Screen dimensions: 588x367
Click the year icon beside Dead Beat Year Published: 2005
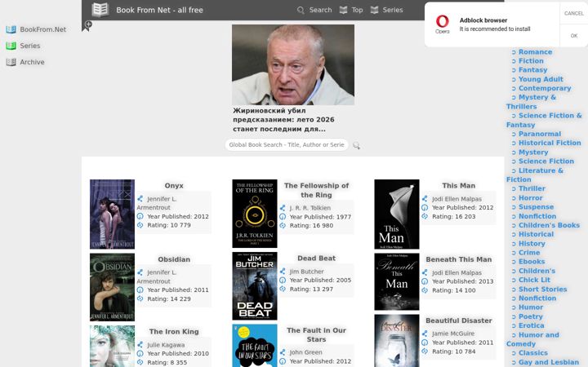coord(283,280)
